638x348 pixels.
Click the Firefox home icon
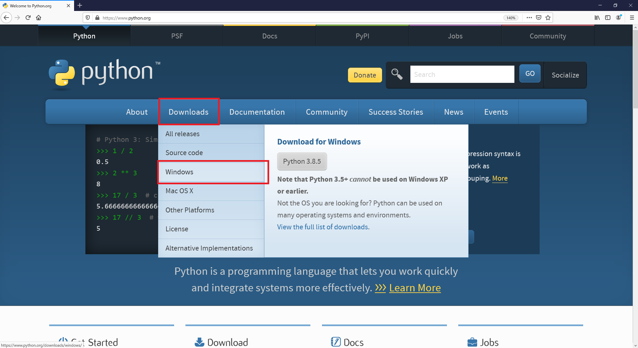(39, 18)
